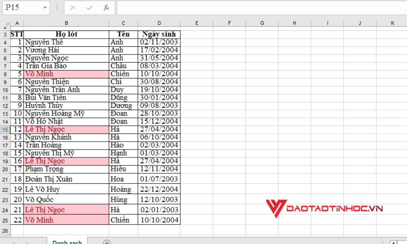Select column D header
The image size is (407, 244).
(x=159, y=23)
